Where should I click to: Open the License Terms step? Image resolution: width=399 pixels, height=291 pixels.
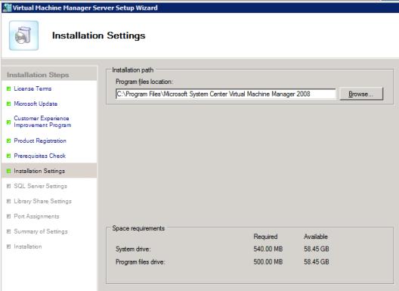(32, 88)
